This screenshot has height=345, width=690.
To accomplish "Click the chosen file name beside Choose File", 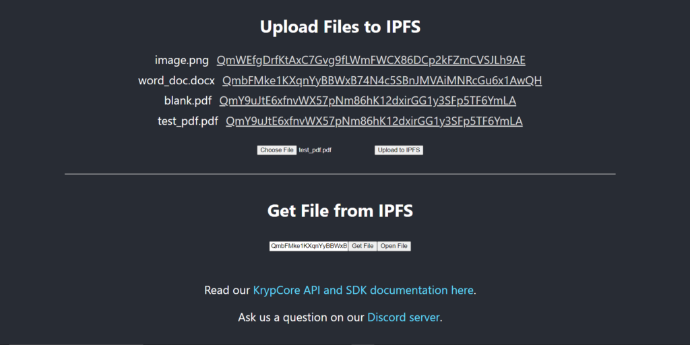I will coord(315,150).
